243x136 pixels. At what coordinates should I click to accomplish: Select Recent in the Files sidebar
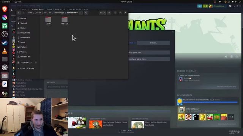tap(28, 19)
